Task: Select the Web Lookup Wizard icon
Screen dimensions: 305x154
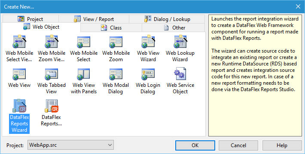Action: (180, 41)
